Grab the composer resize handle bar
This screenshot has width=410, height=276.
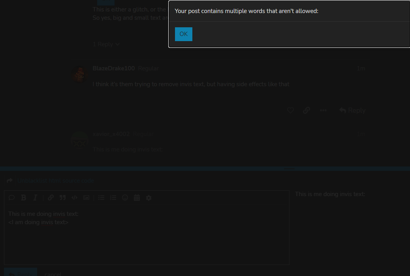click(289, 168)
